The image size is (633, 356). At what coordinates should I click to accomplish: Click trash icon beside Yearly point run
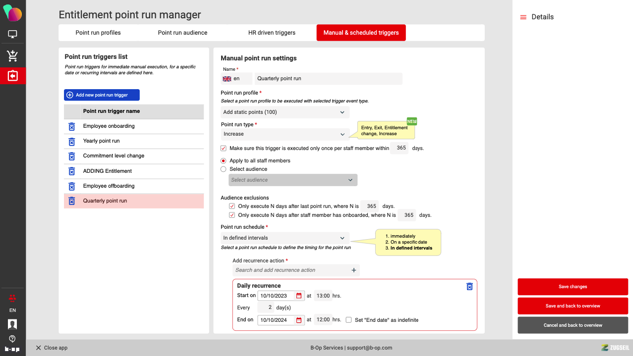coord(71,142)
